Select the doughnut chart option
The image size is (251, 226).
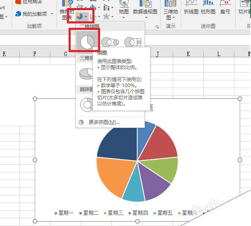click(x=86, y=105)
